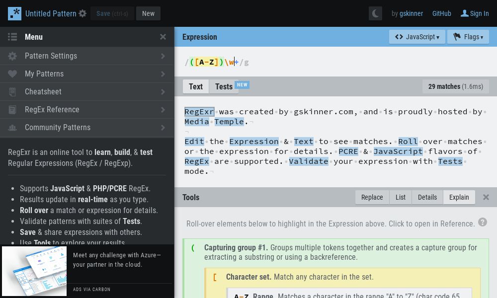The image size is (497, 298).
Task: Click the Azure ad text
Action: pyautogui.click(x=117, y=260)
